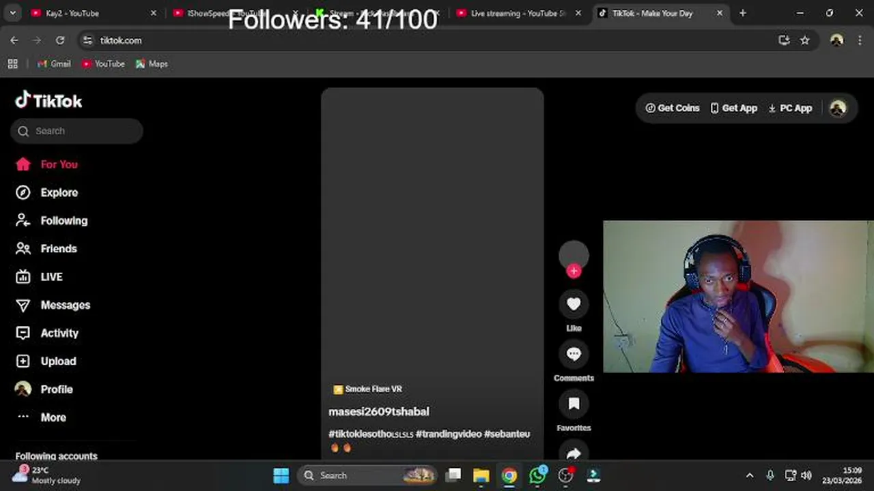Open hashtag #tiktoklesotho
The image size is (874, 491).
tap(371, 434)
